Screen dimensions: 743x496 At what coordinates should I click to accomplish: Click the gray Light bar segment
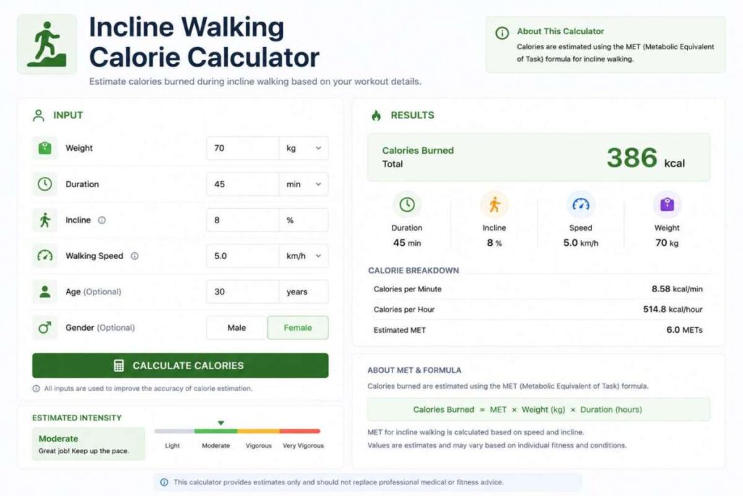tap(174, 431)
